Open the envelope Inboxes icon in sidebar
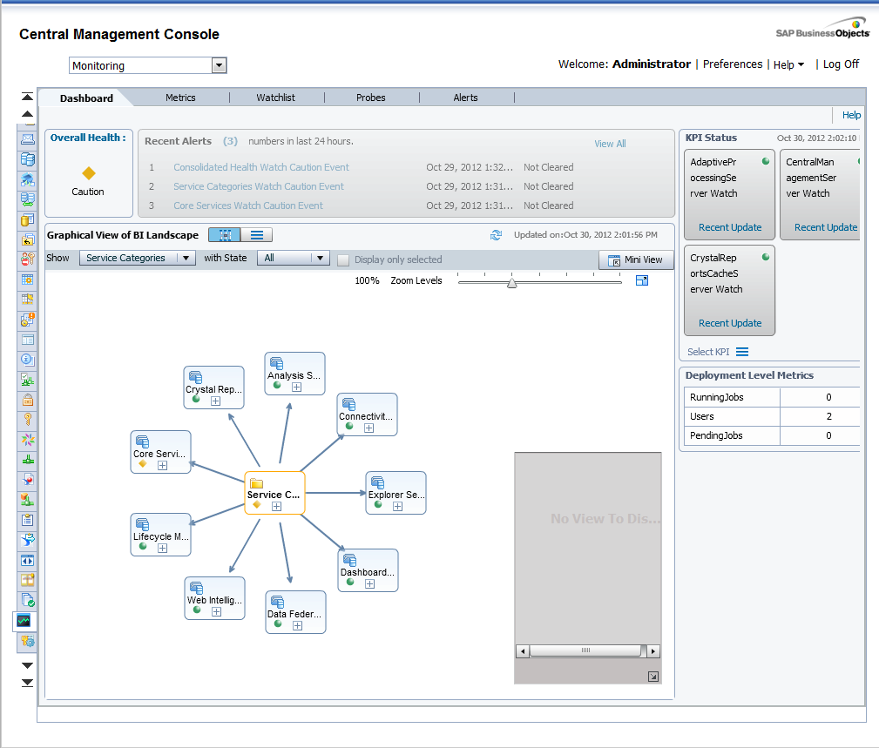The width and height of the screenshot is (879, 748). point(28,139)
